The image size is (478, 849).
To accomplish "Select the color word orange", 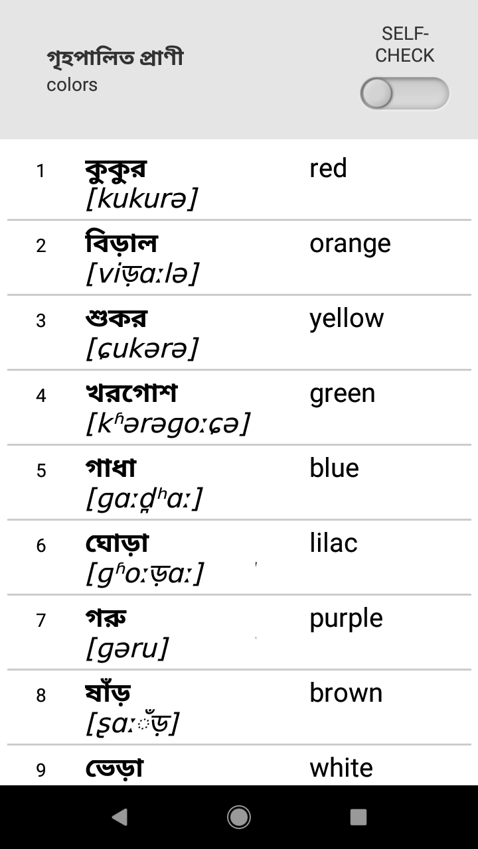I will (350, 243).
